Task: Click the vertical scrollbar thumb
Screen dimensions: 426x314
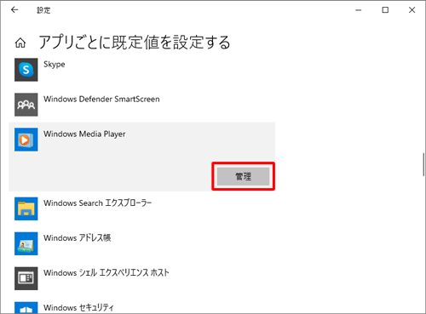Action: tap(423, 165)
